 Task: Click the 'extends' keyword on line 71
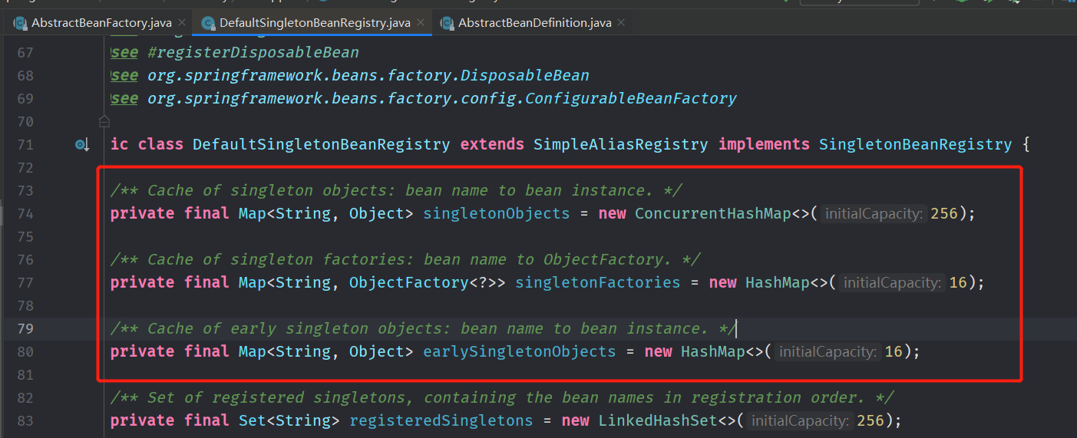[x=492, y=144]
